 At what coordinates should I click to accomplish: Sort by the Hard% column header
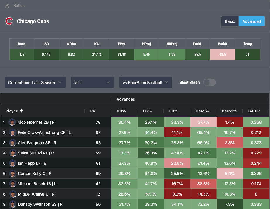pyautogui.click(x=202, y=111)
